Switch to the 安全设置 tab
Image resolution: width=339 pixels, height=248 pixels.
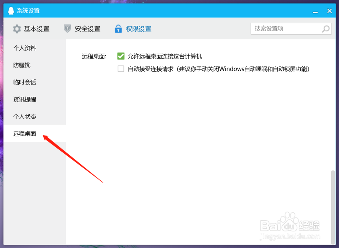pos(87,29)
